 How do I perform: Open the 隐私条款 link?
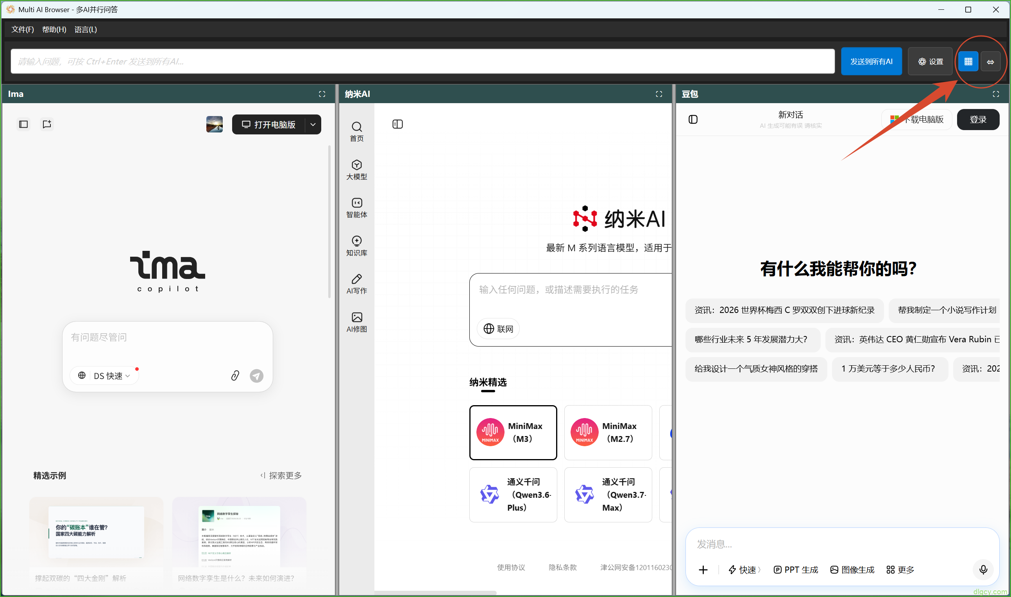pos(562,567)
